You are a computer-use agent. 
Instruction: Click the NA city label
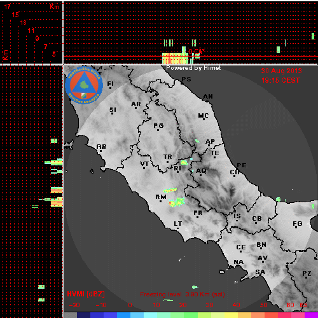click(x=238, y=262)
